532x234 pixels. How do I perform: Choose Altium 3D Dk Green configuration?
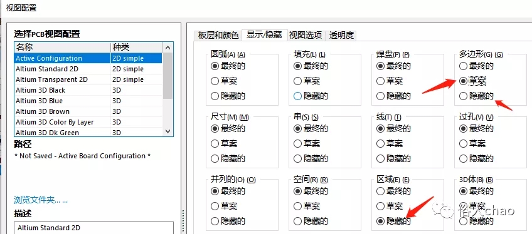click(88, 132)
